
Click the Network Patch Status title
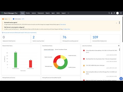pyautogui.click(x=7, y=46)
